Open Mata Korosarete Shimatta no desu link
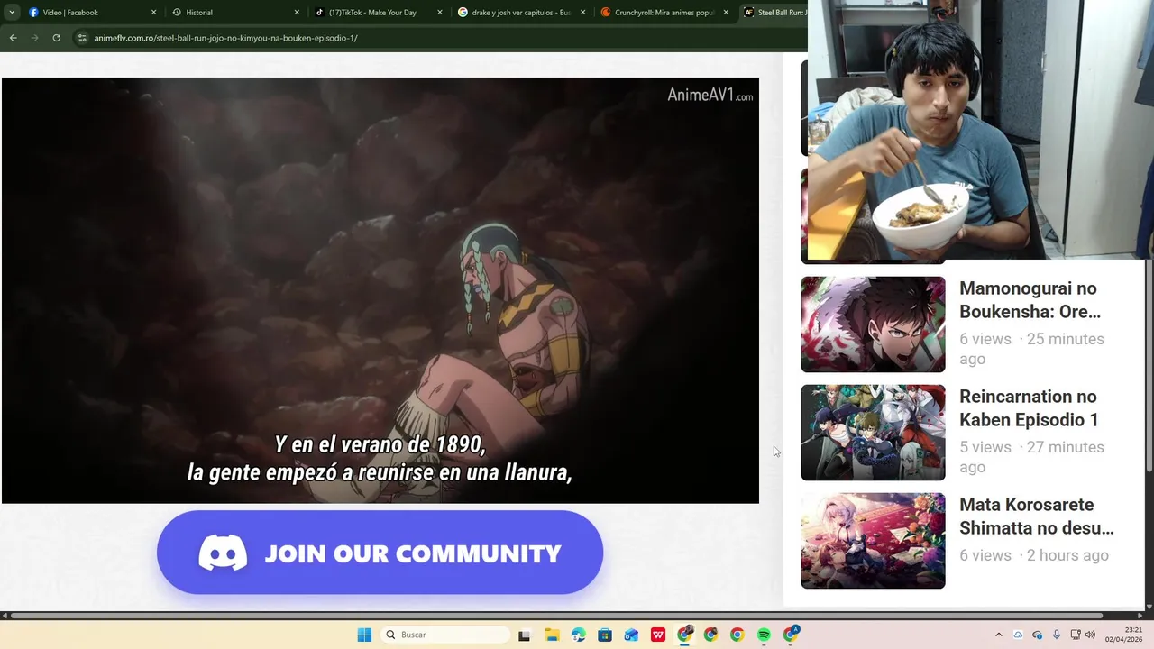 tap(1037, 516)
